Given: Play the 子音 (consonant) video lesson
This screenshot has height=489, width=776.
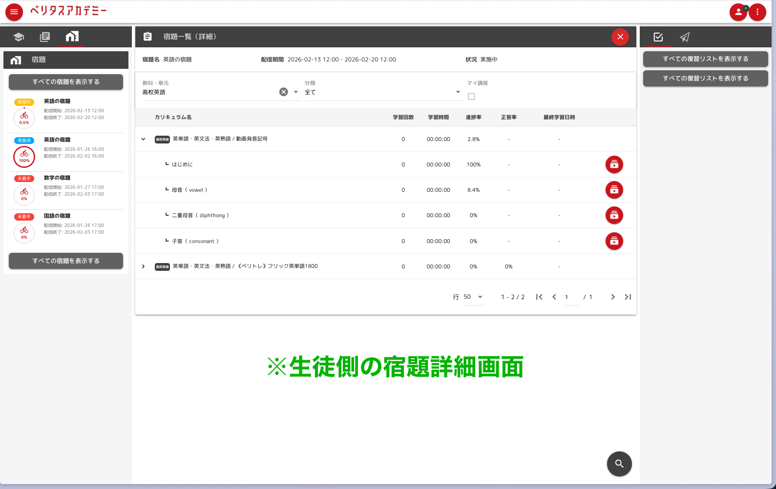Looking at the screenshot, I should pyautogui.click(x=614, y=241).
